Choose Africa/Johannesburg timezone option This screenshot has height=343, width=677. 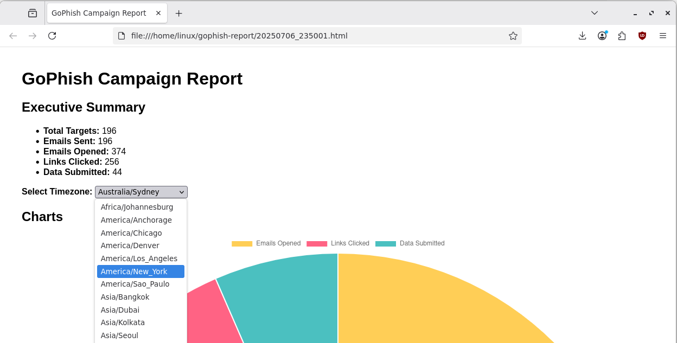click(x=140, y=207)
